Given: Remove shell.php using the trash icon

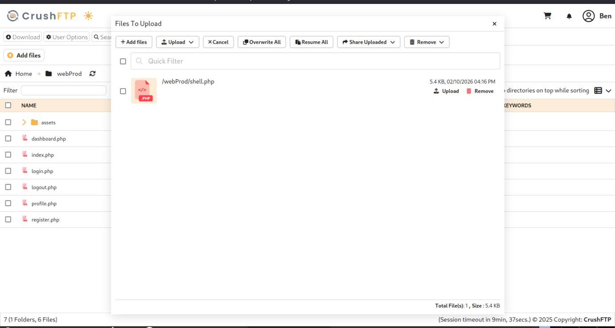Looking at the screenshot, I should pos(469,91).
